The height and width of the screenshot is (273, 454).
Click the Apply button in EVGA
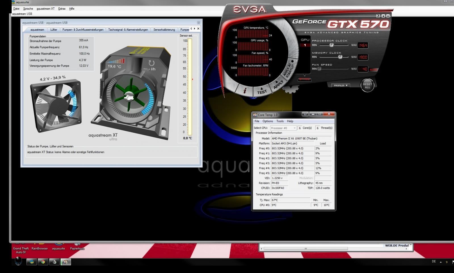(278, 84)
